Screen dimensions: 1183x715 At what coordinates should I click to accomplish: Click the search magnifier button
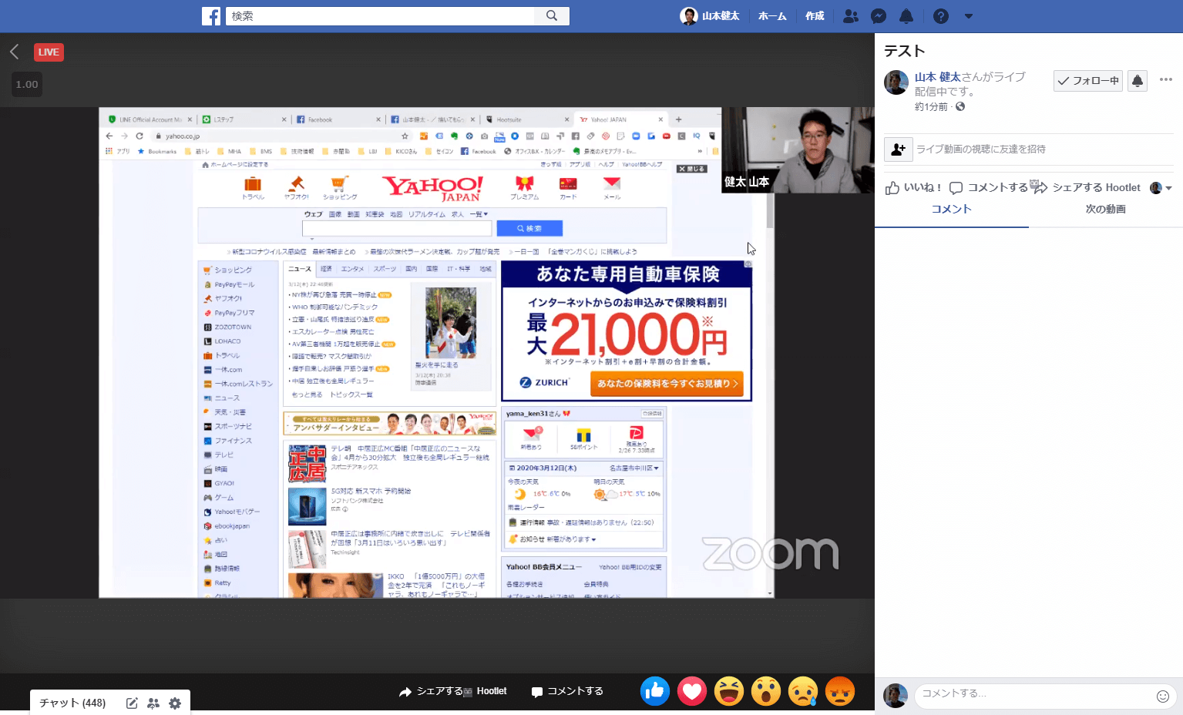[552, 15]
